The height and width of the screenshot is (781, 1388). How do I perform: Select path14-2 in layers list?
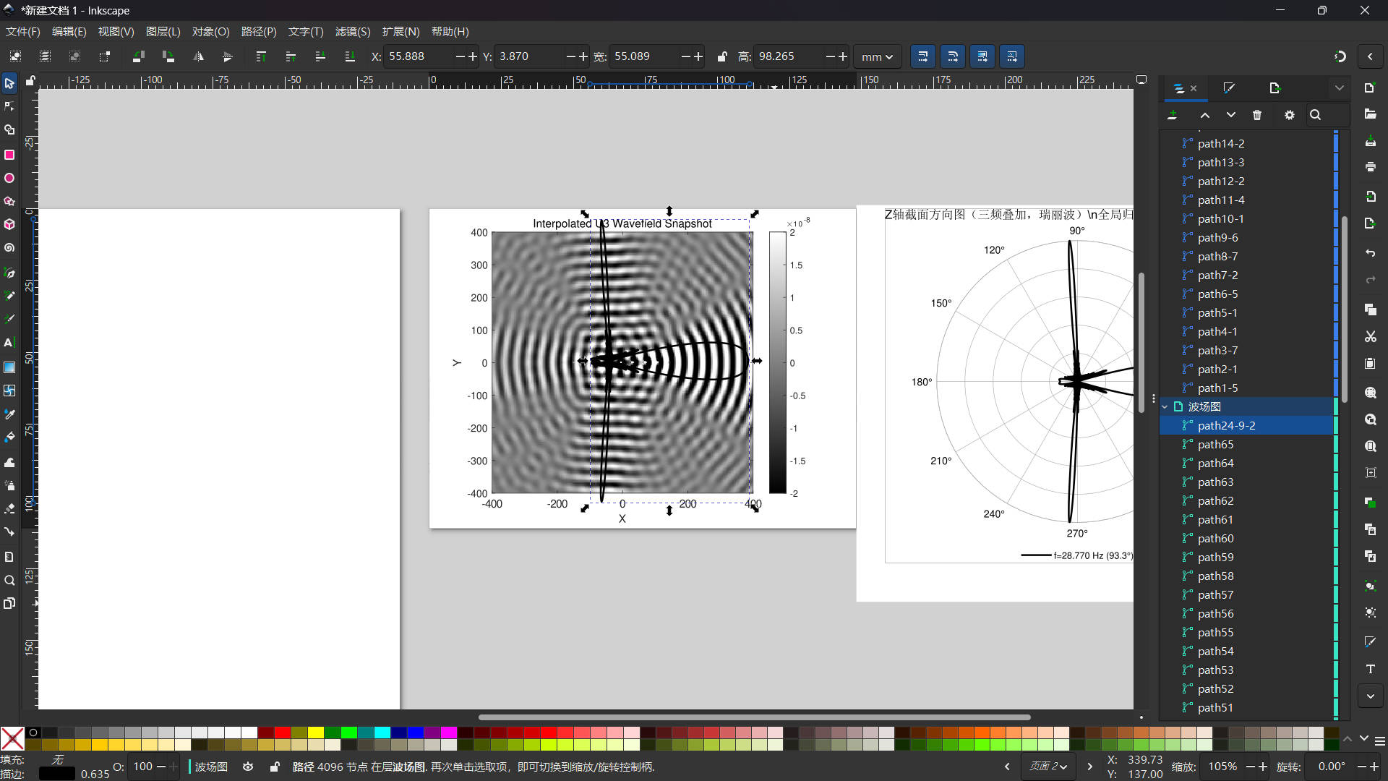(1220, 144)
